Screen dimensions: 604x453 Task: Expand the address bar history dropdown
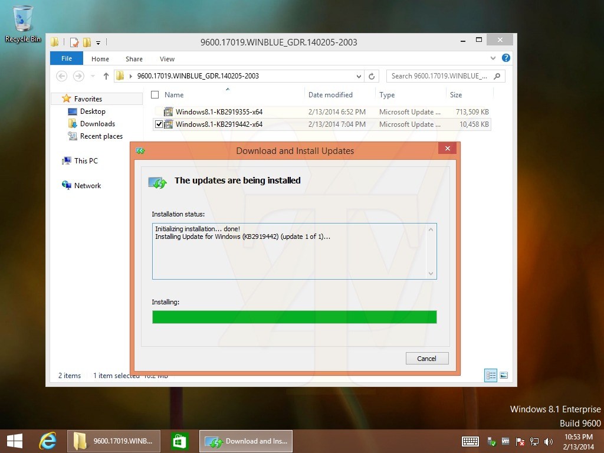(359, 76)
